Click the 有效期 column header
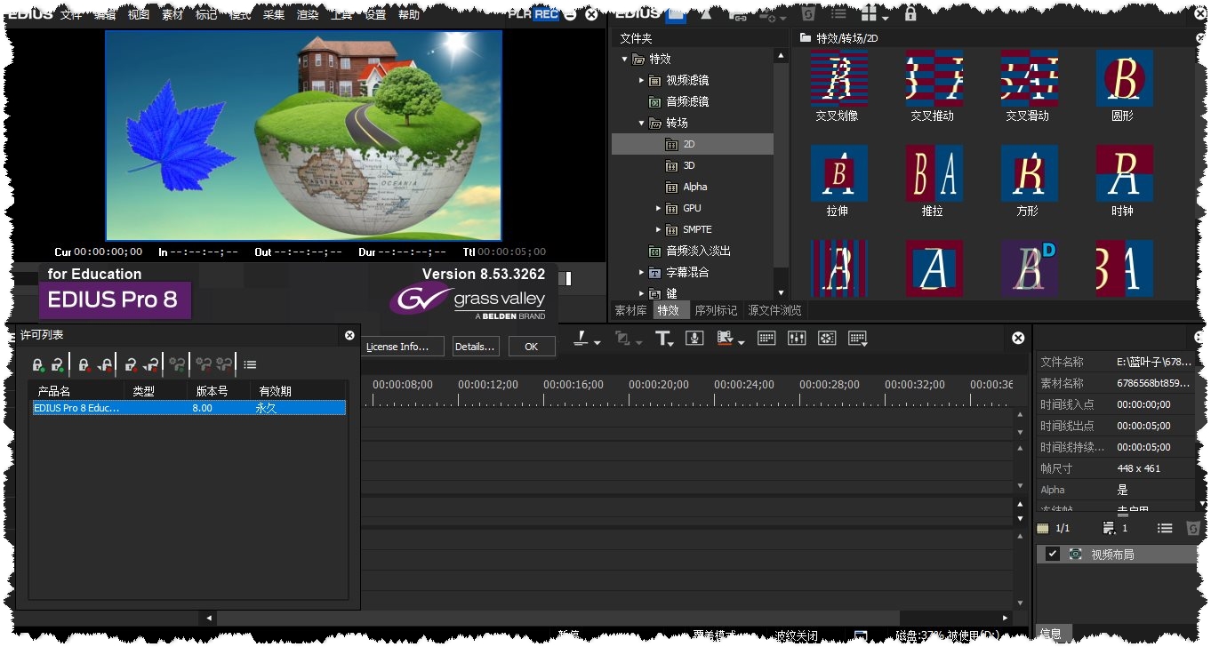Viewport: 1211px width, 647px height. (298, 391)
